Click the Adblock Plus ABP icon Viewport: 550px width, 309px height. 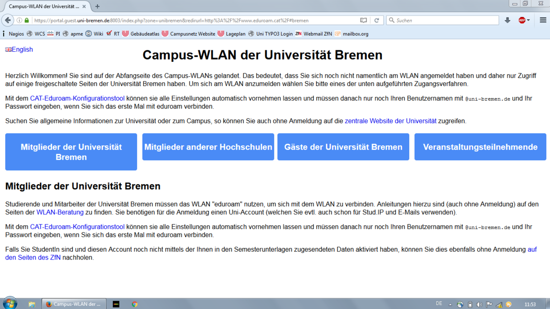click(522, 20)
